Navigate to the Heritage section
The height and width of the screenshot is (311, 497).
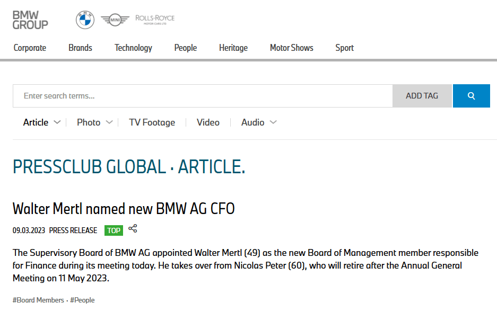[233, 48]
